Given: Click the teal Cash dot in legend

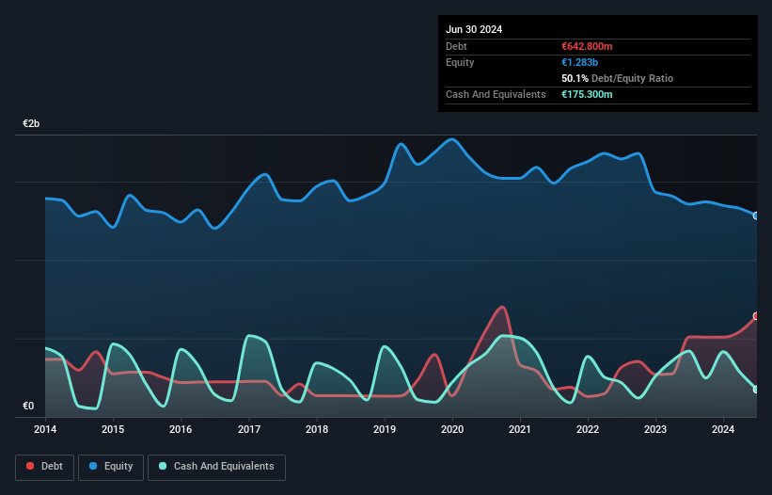Looking at the screenshot, I should click(164, 467).
